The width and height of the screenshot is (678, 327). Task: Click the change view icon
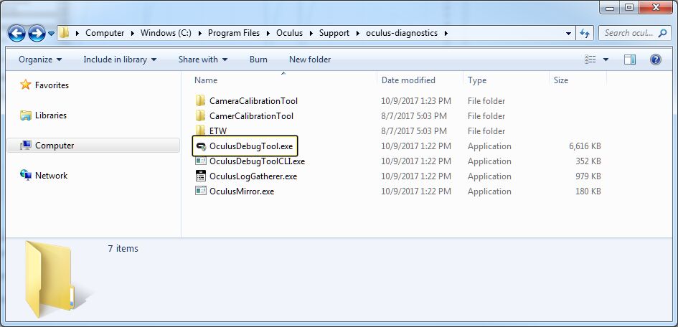[x=590, y=60]
